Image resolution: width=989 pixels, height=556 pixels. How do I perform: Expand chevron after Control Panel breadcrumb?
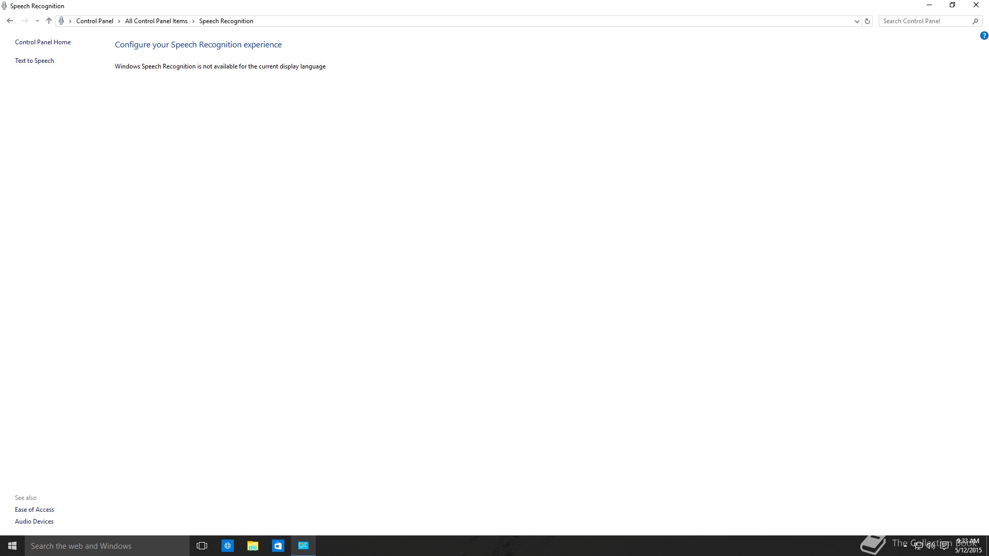tap(119, 21)
